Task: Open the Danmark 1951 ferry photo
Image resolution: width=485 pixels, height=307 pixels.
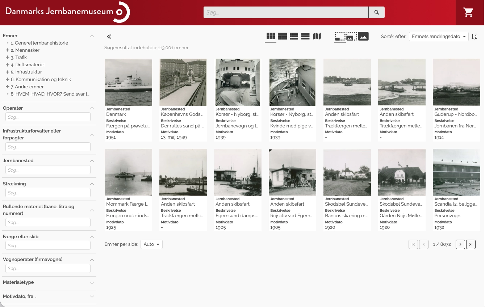Action: click(128, 82)
